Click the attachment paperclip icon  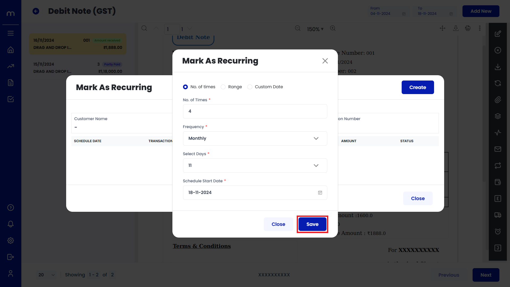tap(498, 100)
